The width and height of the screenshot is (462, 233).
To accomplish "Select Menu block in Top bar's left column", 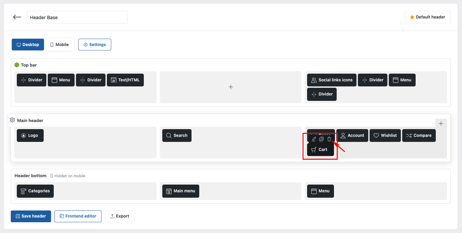I will coord(61,80).
